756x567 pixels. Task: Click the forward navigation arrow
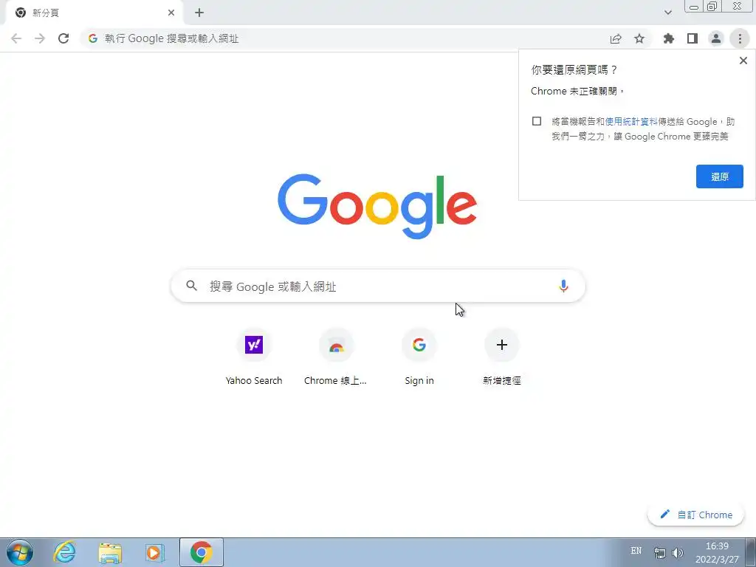click(x=40, y=38)
